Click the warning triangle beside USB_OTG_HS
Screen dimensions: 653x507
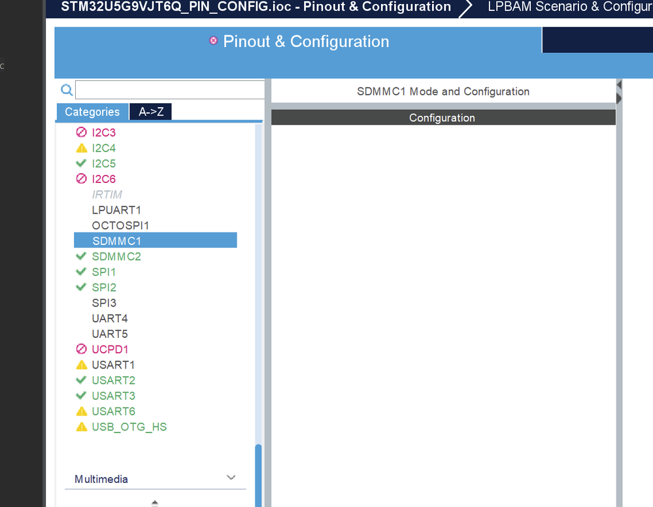82,427
